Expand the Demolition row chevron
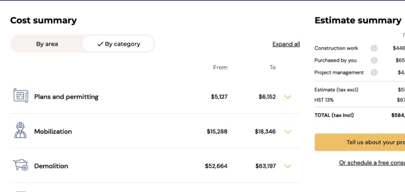Viewport: 405px width, 192px height. [x=288, y=166]
